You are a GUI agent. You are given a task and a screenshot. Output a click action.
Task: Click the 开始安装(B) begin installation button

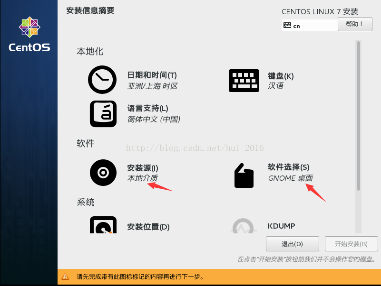pos(352,244)
